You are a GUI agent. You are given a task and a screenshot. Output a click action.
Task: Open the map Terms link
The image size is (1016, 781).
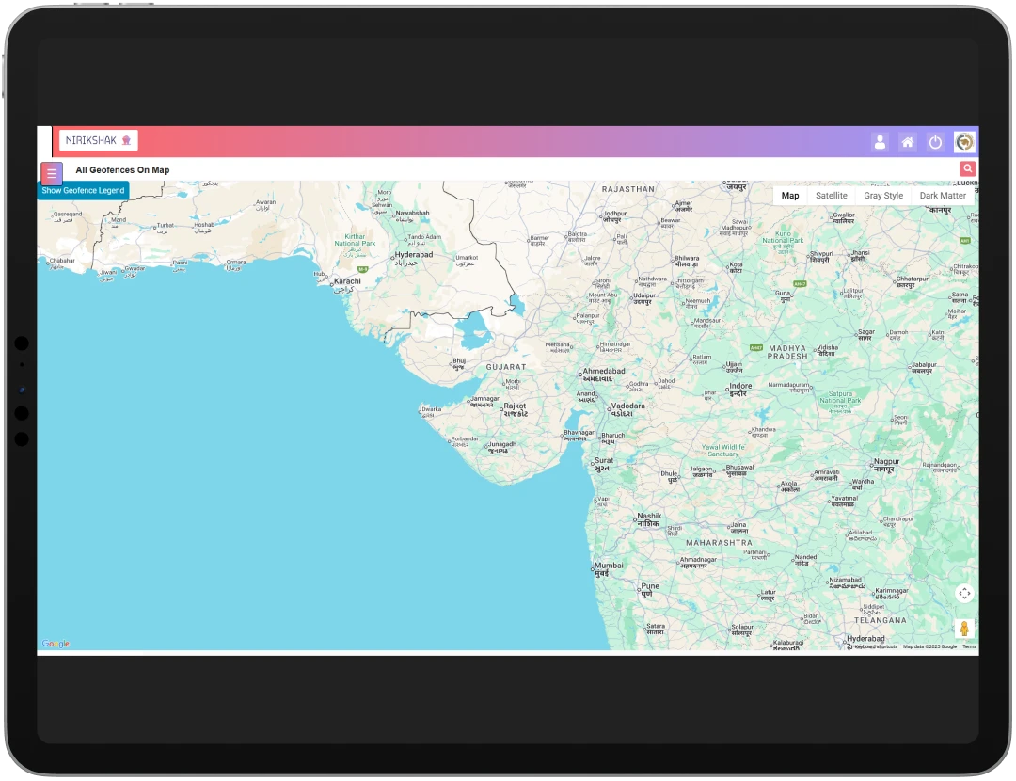click(969, 646)
